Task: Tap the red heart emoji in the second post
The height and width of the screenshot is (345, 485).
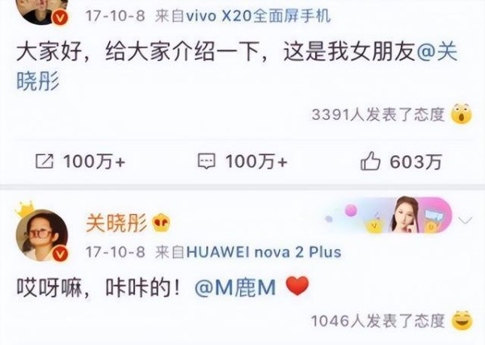Action: (x=297, y=286)
